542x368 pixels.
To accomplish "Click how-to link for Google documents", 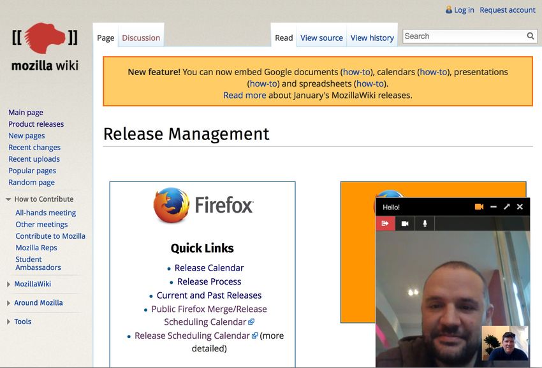I will click(x=356, y=72).
